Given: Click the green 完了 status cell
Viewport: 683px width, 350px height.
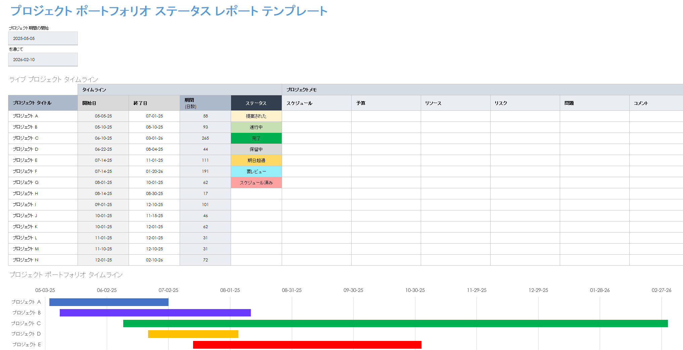Looking at the screenshot, I should [256, 138].
